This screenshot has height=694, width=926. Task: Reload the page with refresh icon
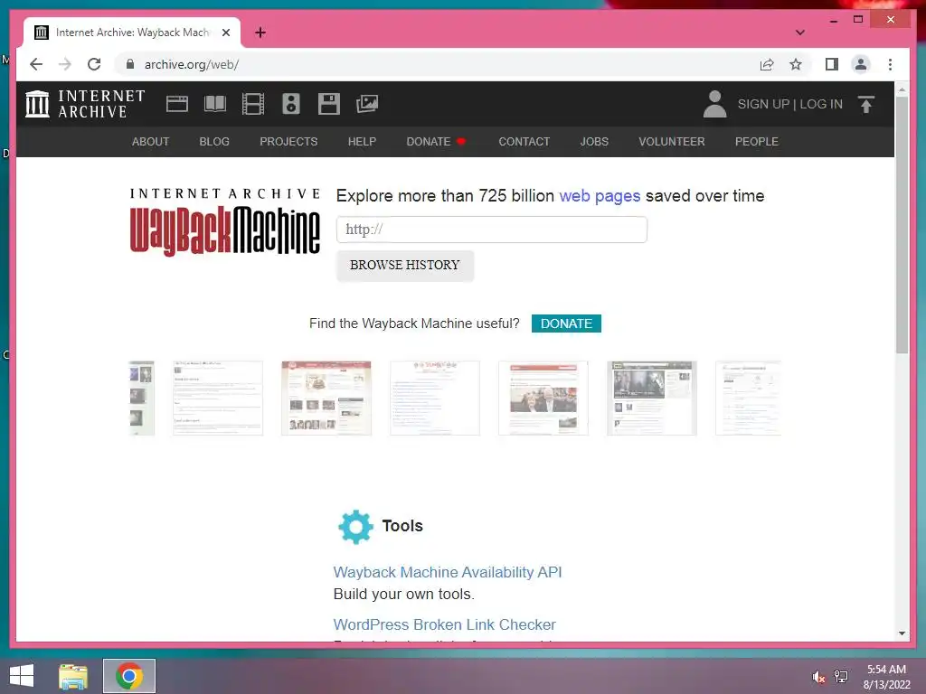(94, 64)
